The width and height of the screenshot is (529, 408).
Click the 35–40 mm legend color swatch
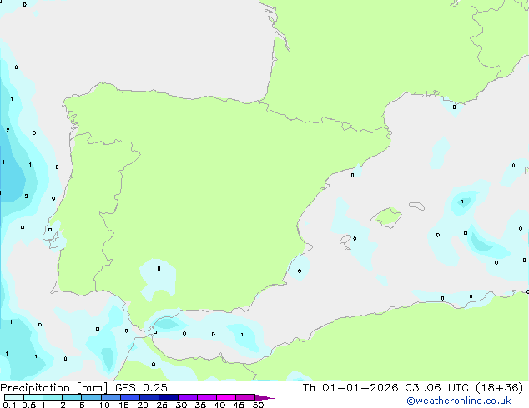pos(207,397)
